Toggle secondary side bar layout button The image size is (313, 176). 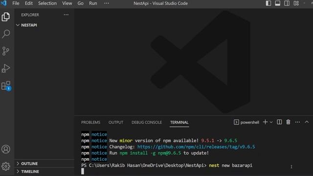tap(287, 3)
